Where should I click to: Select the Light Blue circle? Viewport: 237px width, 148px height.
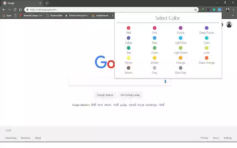click(x=180, y=38)
